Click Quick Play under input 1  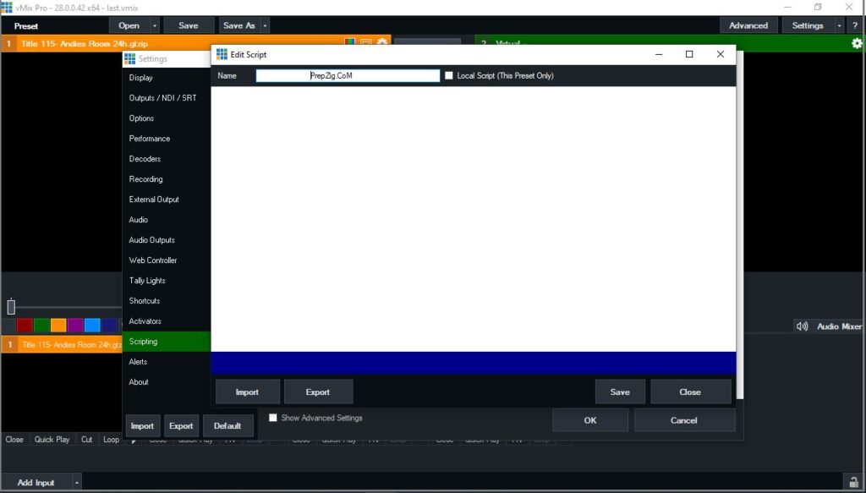(52, 440)
